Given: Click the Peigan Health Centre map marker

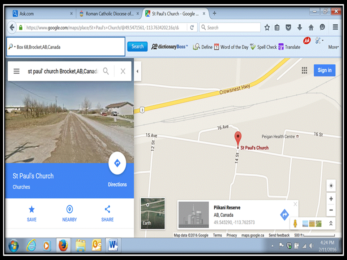Looking at the screenshot, I should (x=297, y=136).
